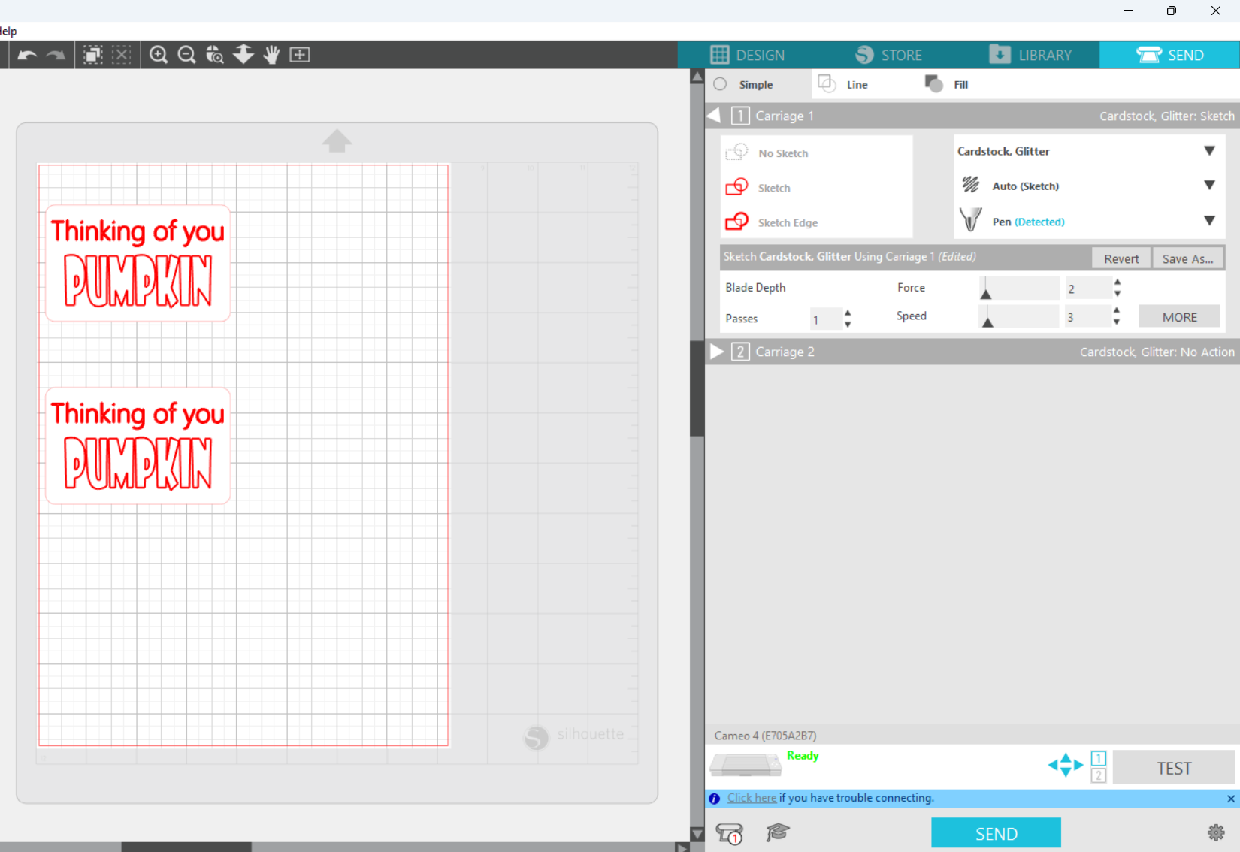Image resolution: width=1240 pixels, height=852 pixels.
Task: Select the Pan hand tool
Action: point(271,55)
